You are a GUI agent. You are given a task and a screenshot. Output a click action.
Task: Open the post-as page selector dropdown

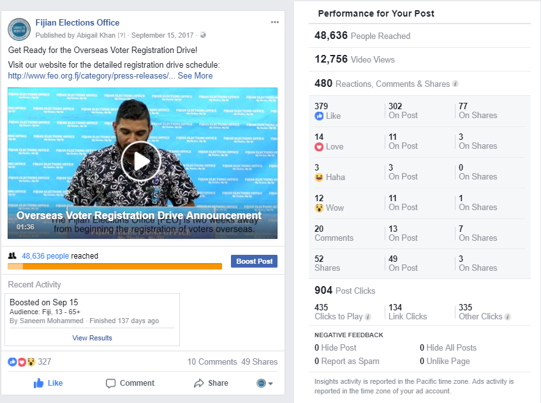(265, 383)
